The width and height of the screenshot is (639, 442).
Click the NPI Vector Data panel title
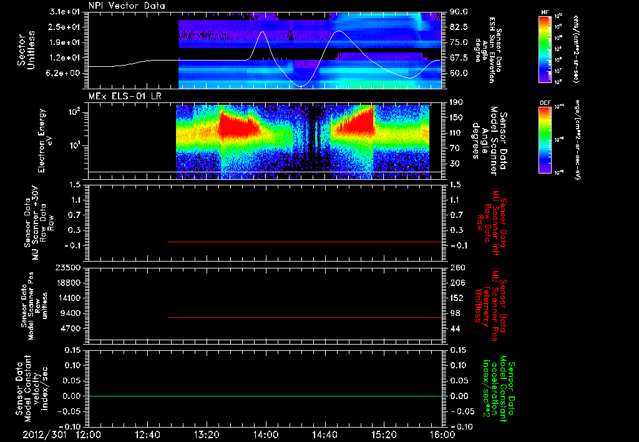click(127, 6)
